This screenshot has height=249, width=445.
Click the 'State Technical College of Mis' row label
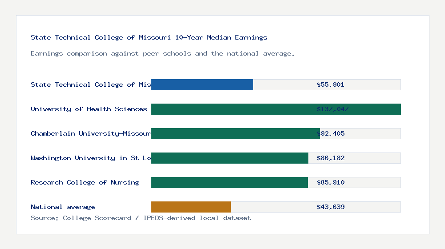pos(91,84)
